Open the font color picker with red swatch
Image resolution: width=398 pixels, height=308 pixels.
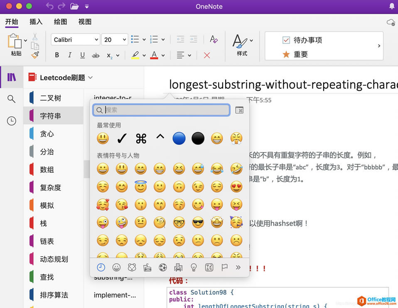click(154, 55)
